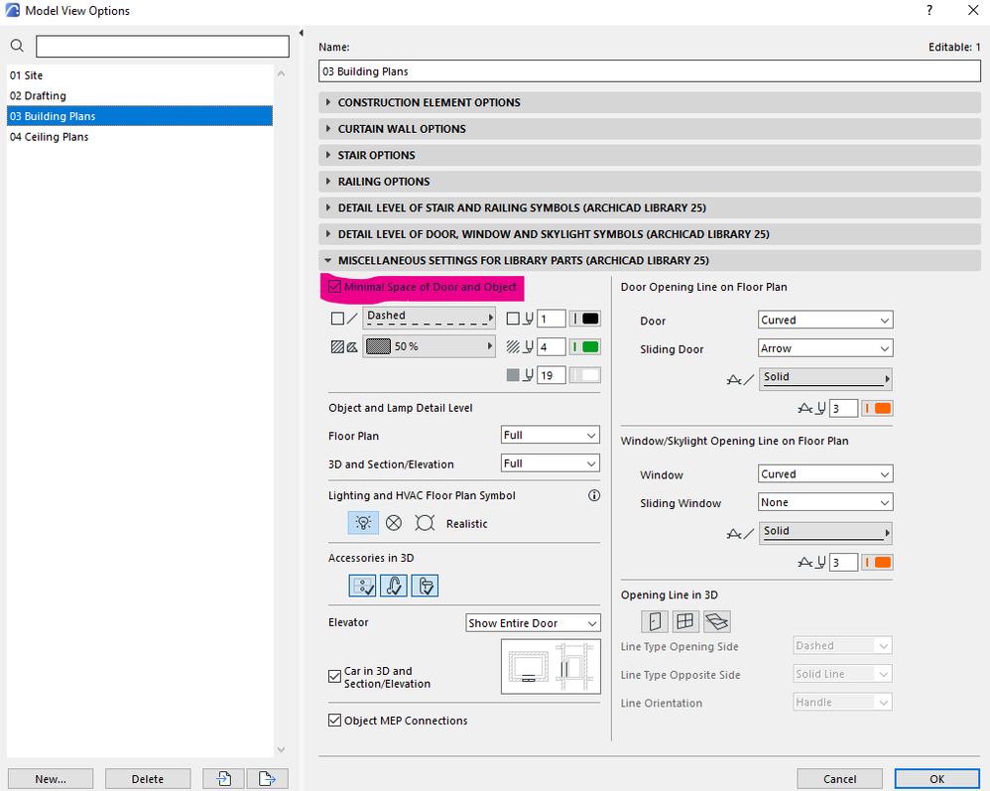Click the info icon for lighting symbol
Viewport: 990px width, 791px height.
tap(593, 495)
